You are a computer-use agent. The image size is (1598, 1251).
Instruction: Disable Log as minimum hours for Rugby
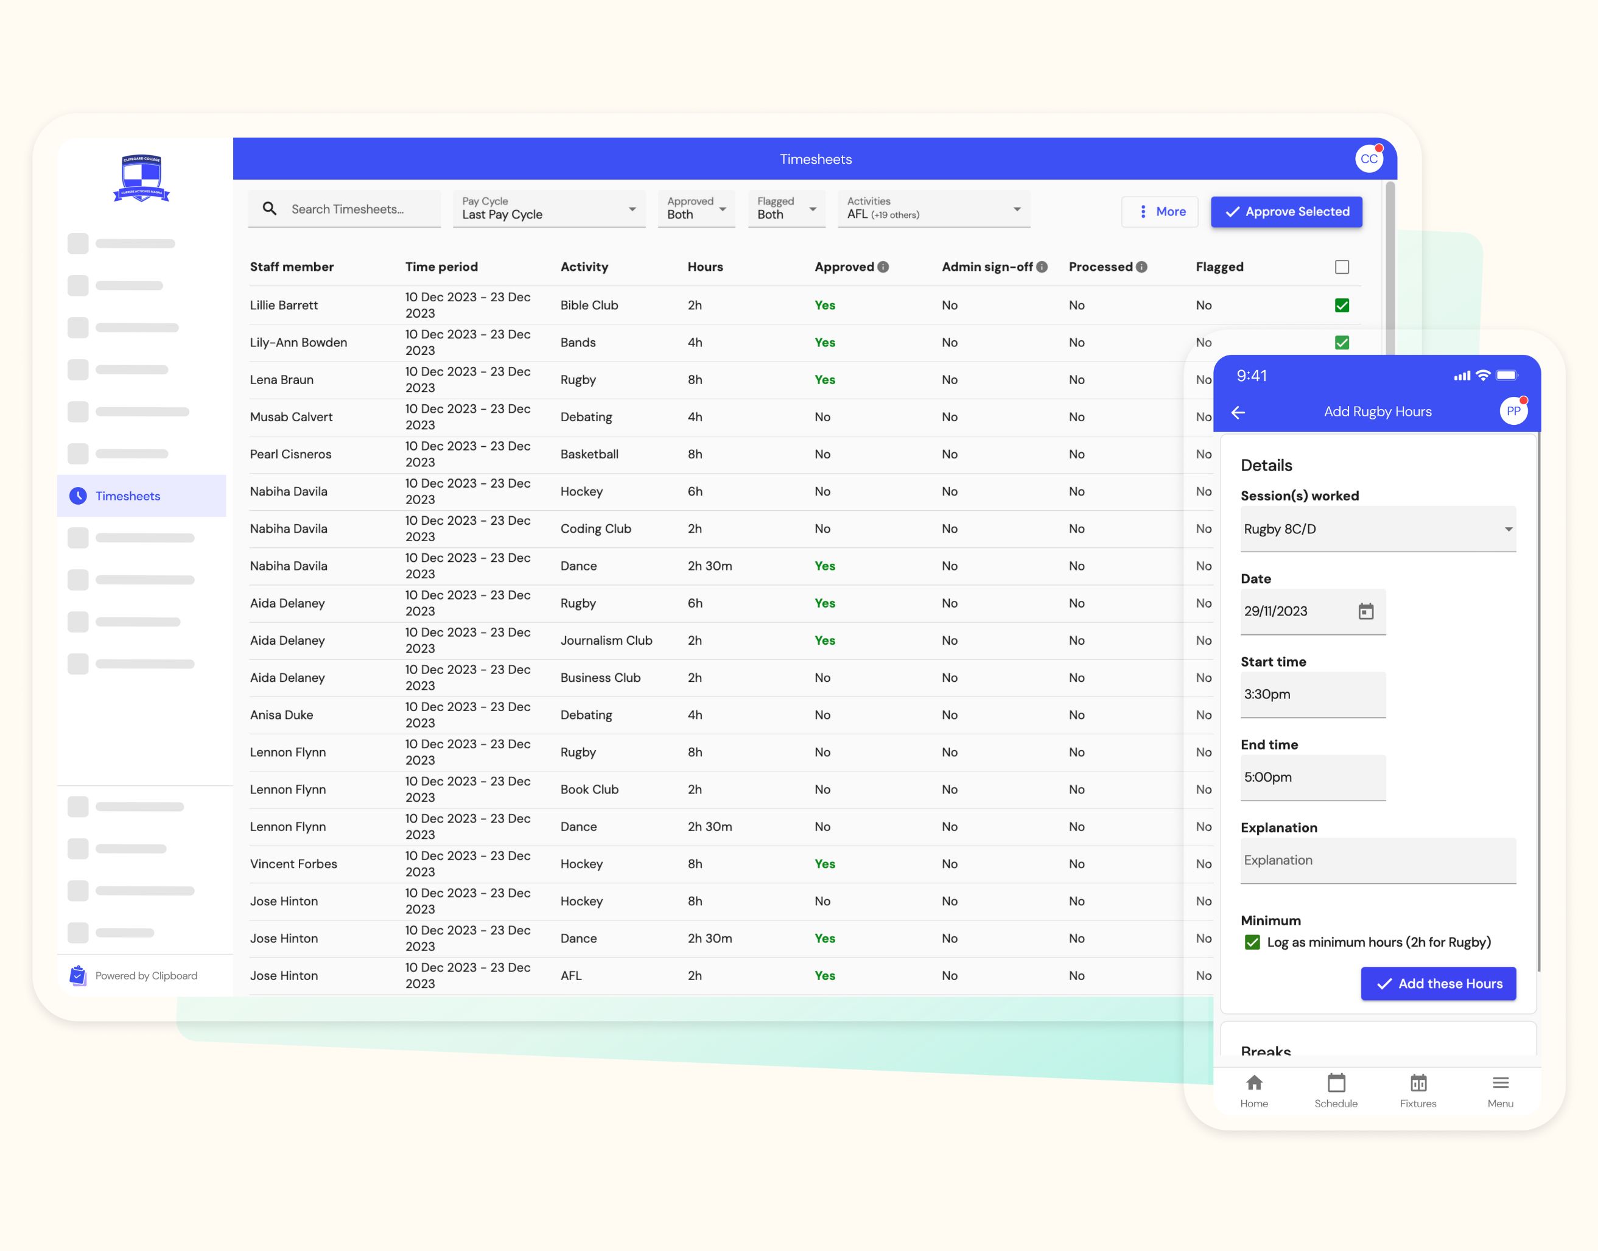tap(1252, 942)
